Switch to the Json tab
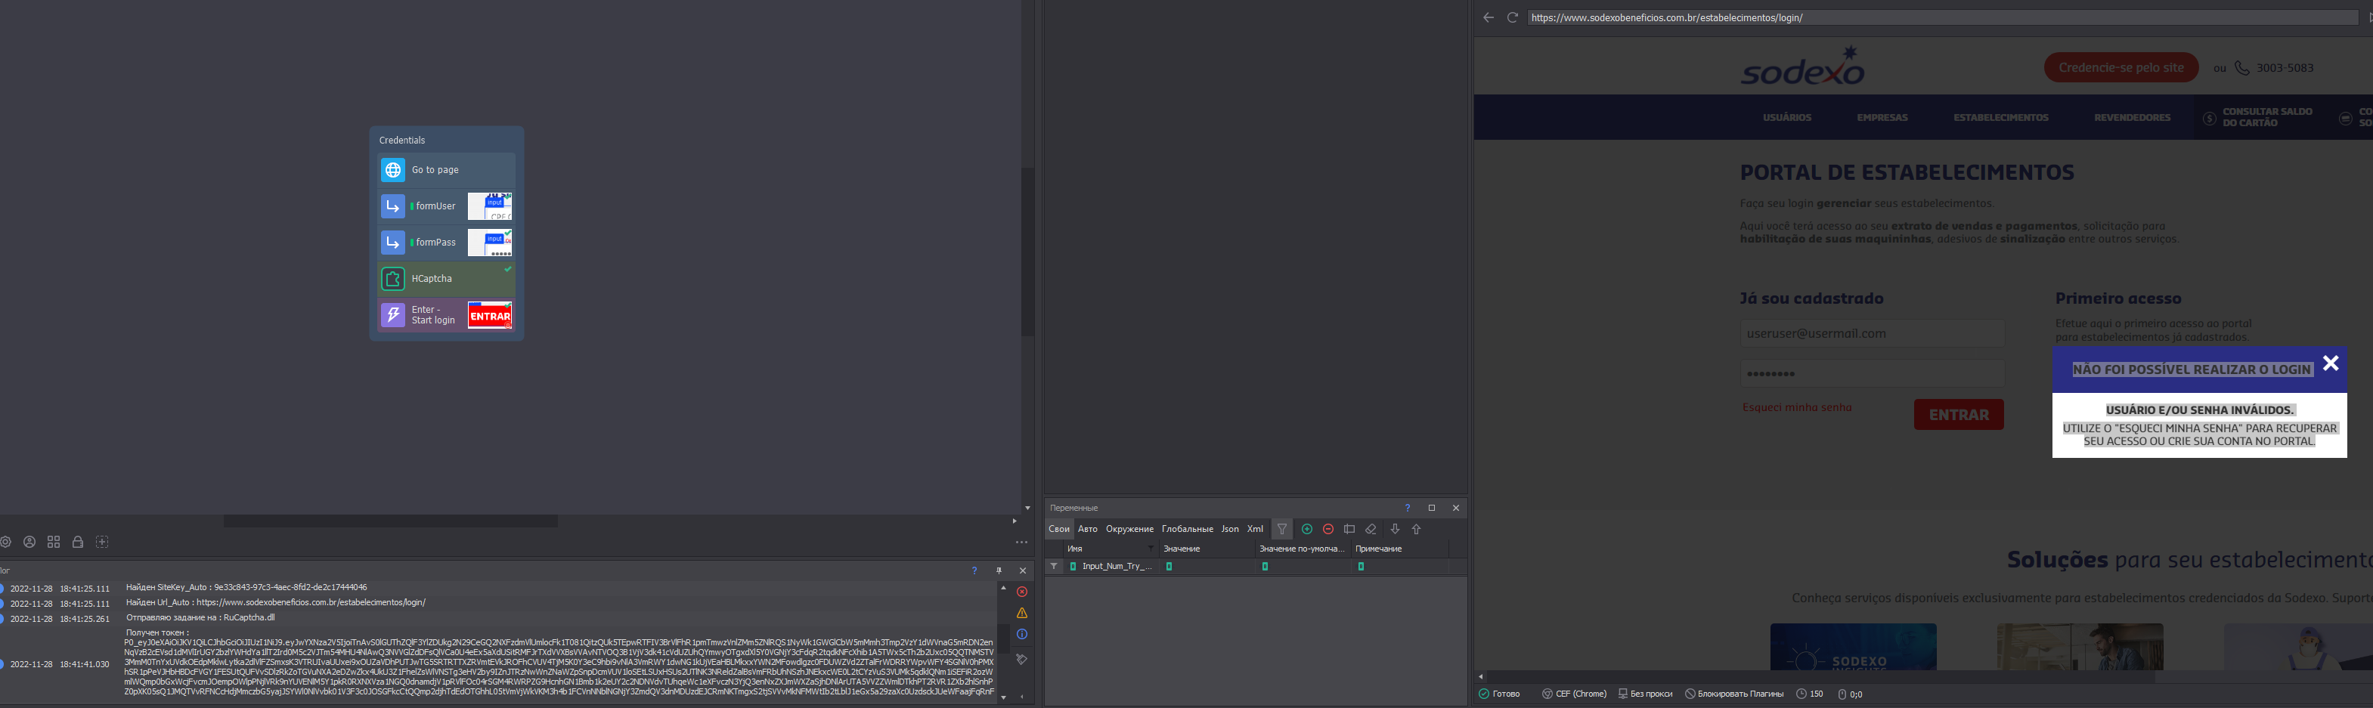Viewport: 2373px width, 708px height. pyautogui.click(x=1230, y=530)
